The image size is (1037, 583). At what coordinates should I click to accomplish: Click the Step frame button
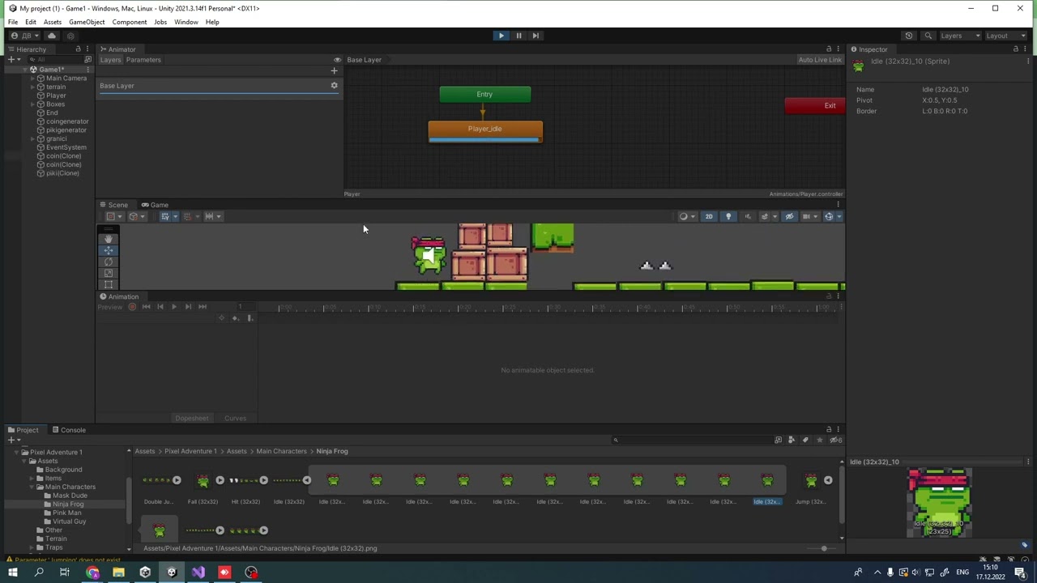[x=536, y=36]
